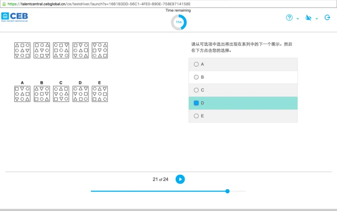337x211 pixels.
Task: Click the secure lock icon in address bar
Action: [x=4, y=4]
